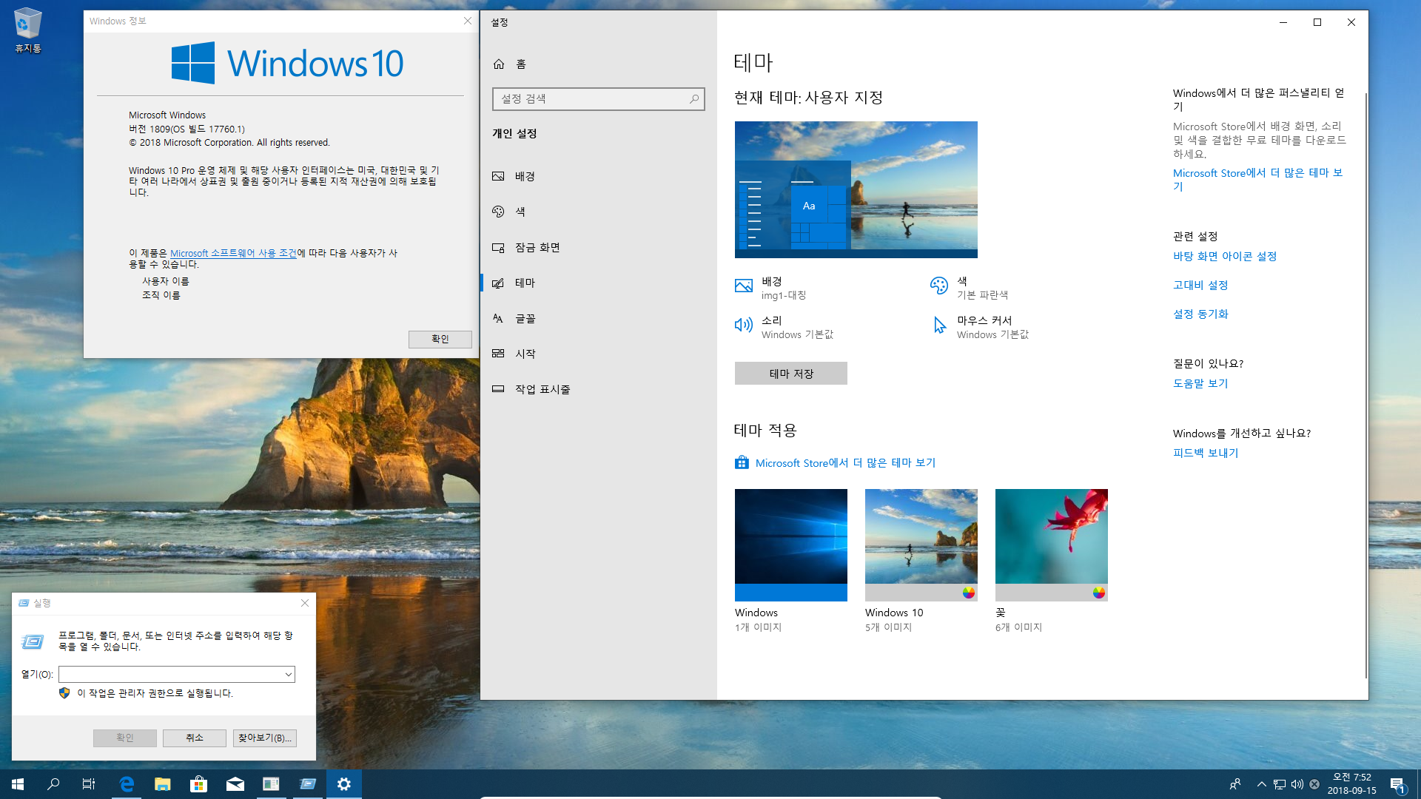The image size is (1421, 799).
Task: Open the People icon on taskbar
Action: click(1235, 784)
